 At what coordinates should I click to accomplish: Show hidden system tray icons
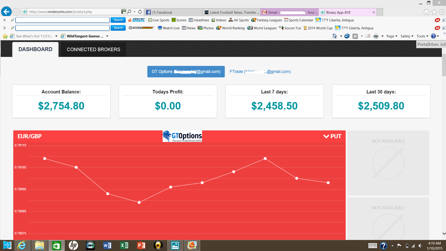pos(392,246)
